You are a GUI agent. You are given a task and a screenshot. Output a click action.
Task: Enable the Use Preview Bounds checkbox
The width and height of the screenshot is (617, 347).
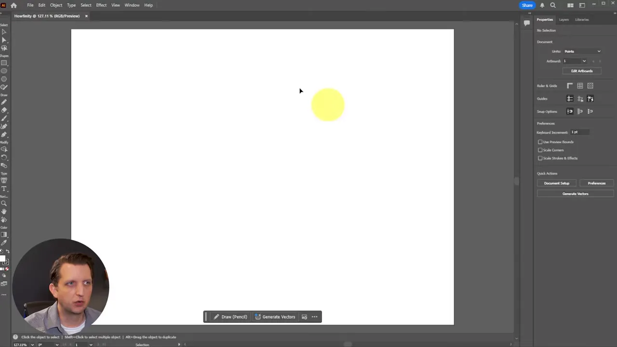[x=540, y=142]
